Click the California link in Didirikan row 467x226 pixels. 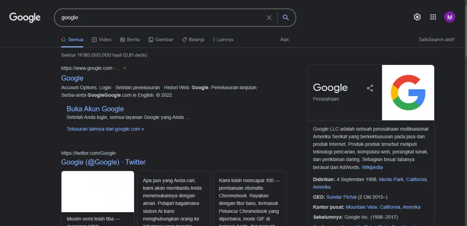click(416, 179)
